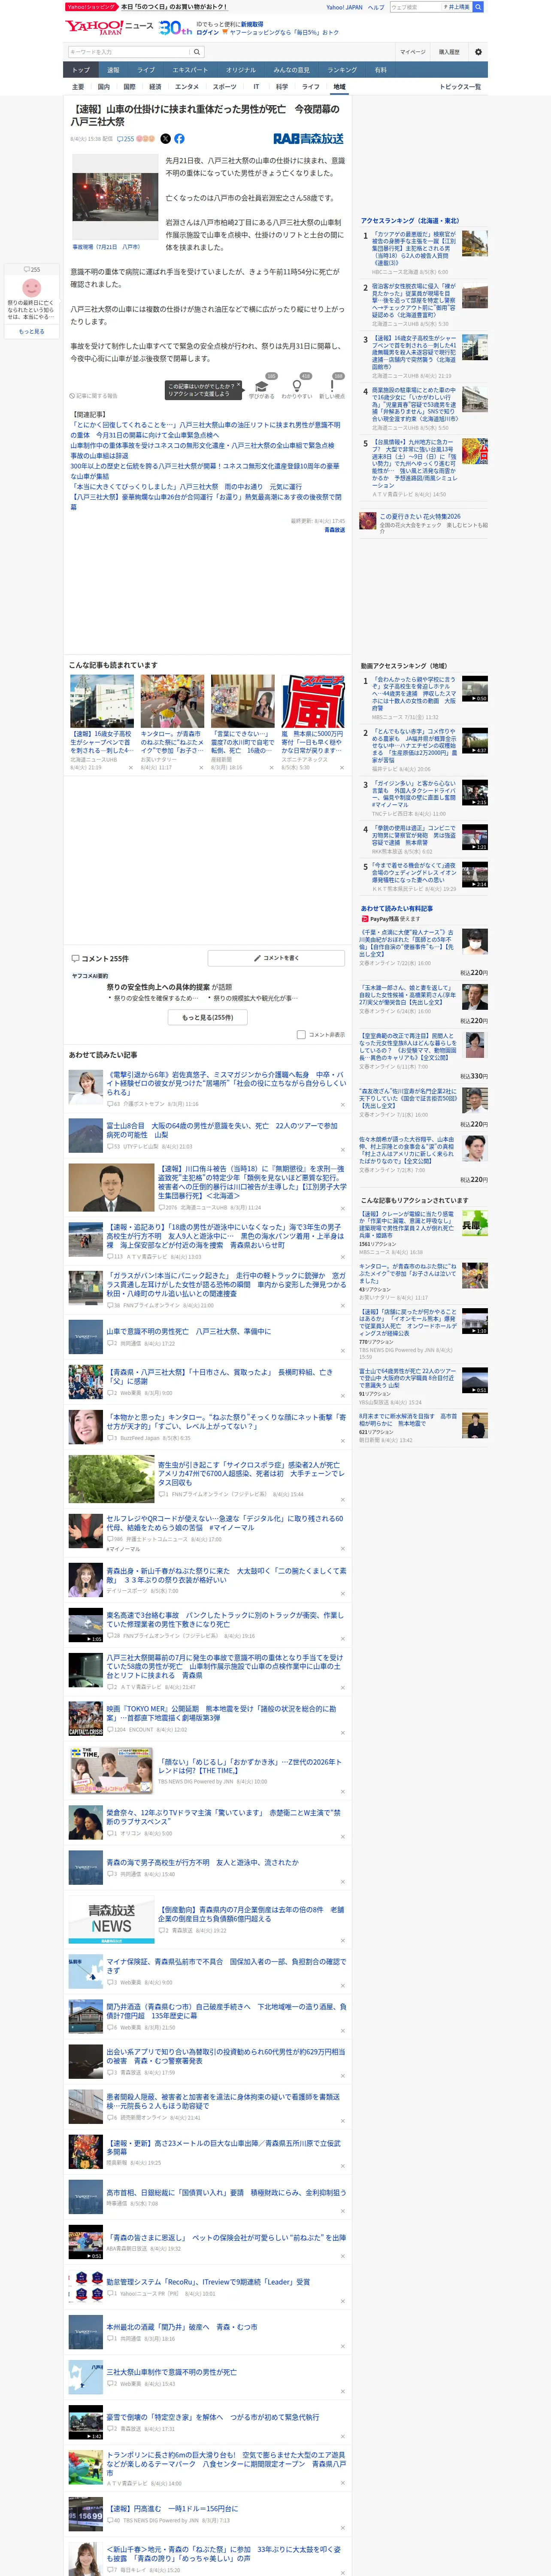
Task: Go to マイページ
Action: click(412, 52)
